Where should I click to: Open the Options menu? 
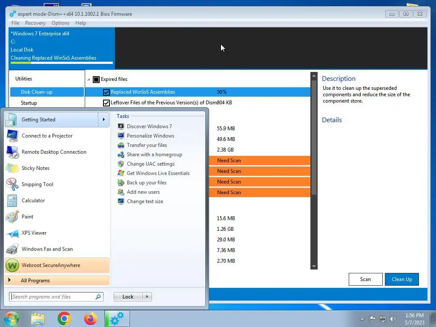point(60,23)
